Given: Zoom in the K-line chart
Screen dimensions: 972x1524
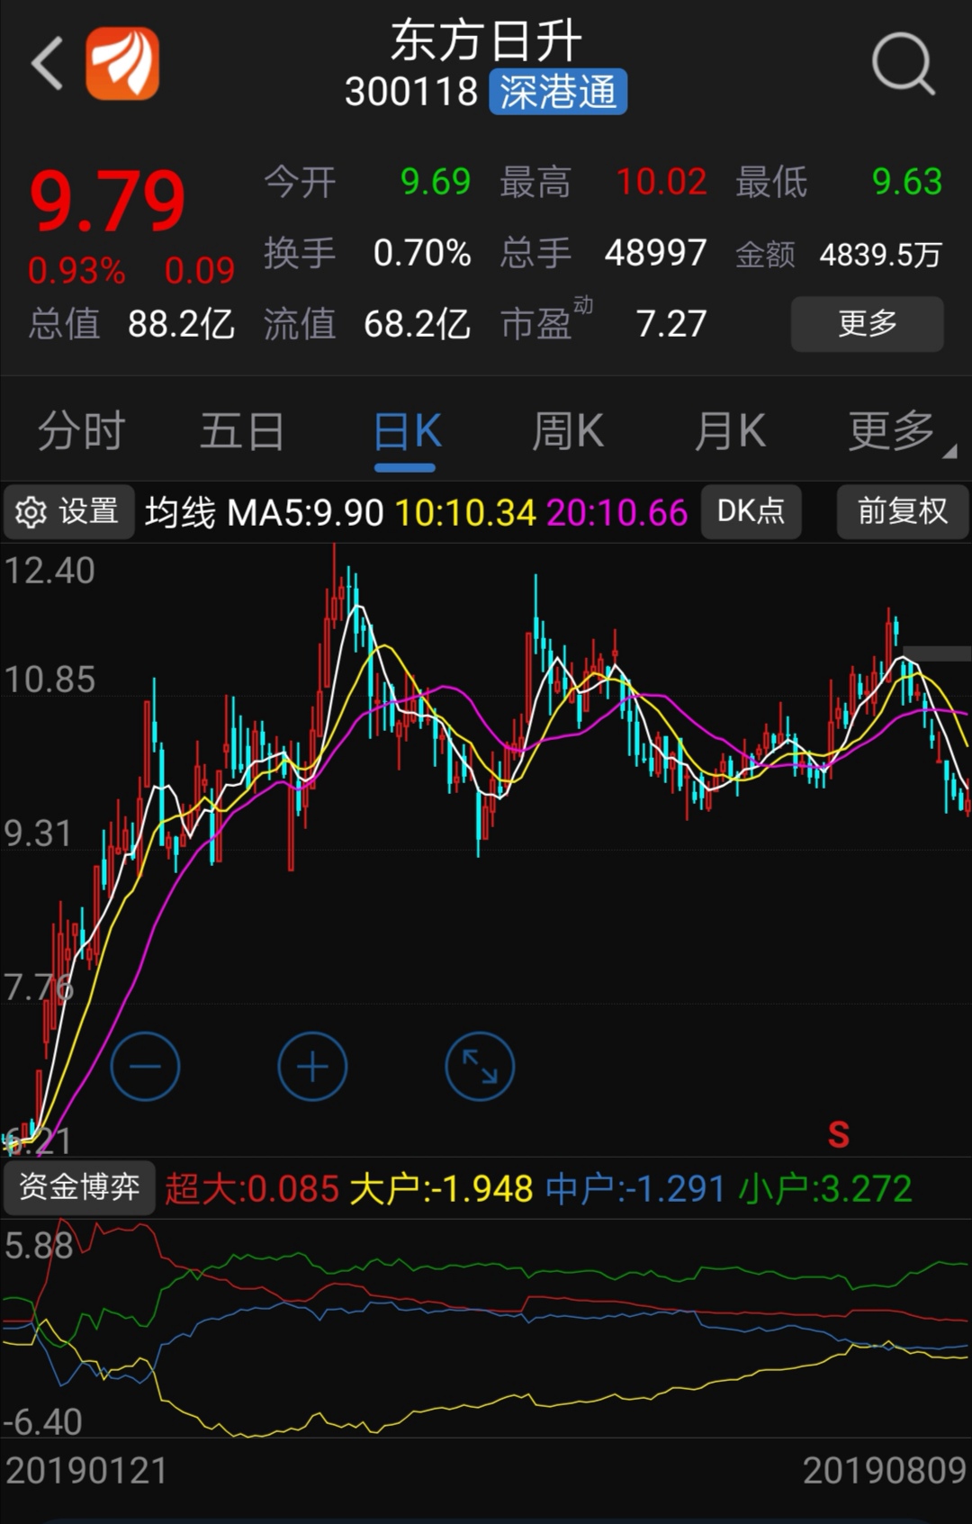Looking at the screenshot, I should 312,1067.
